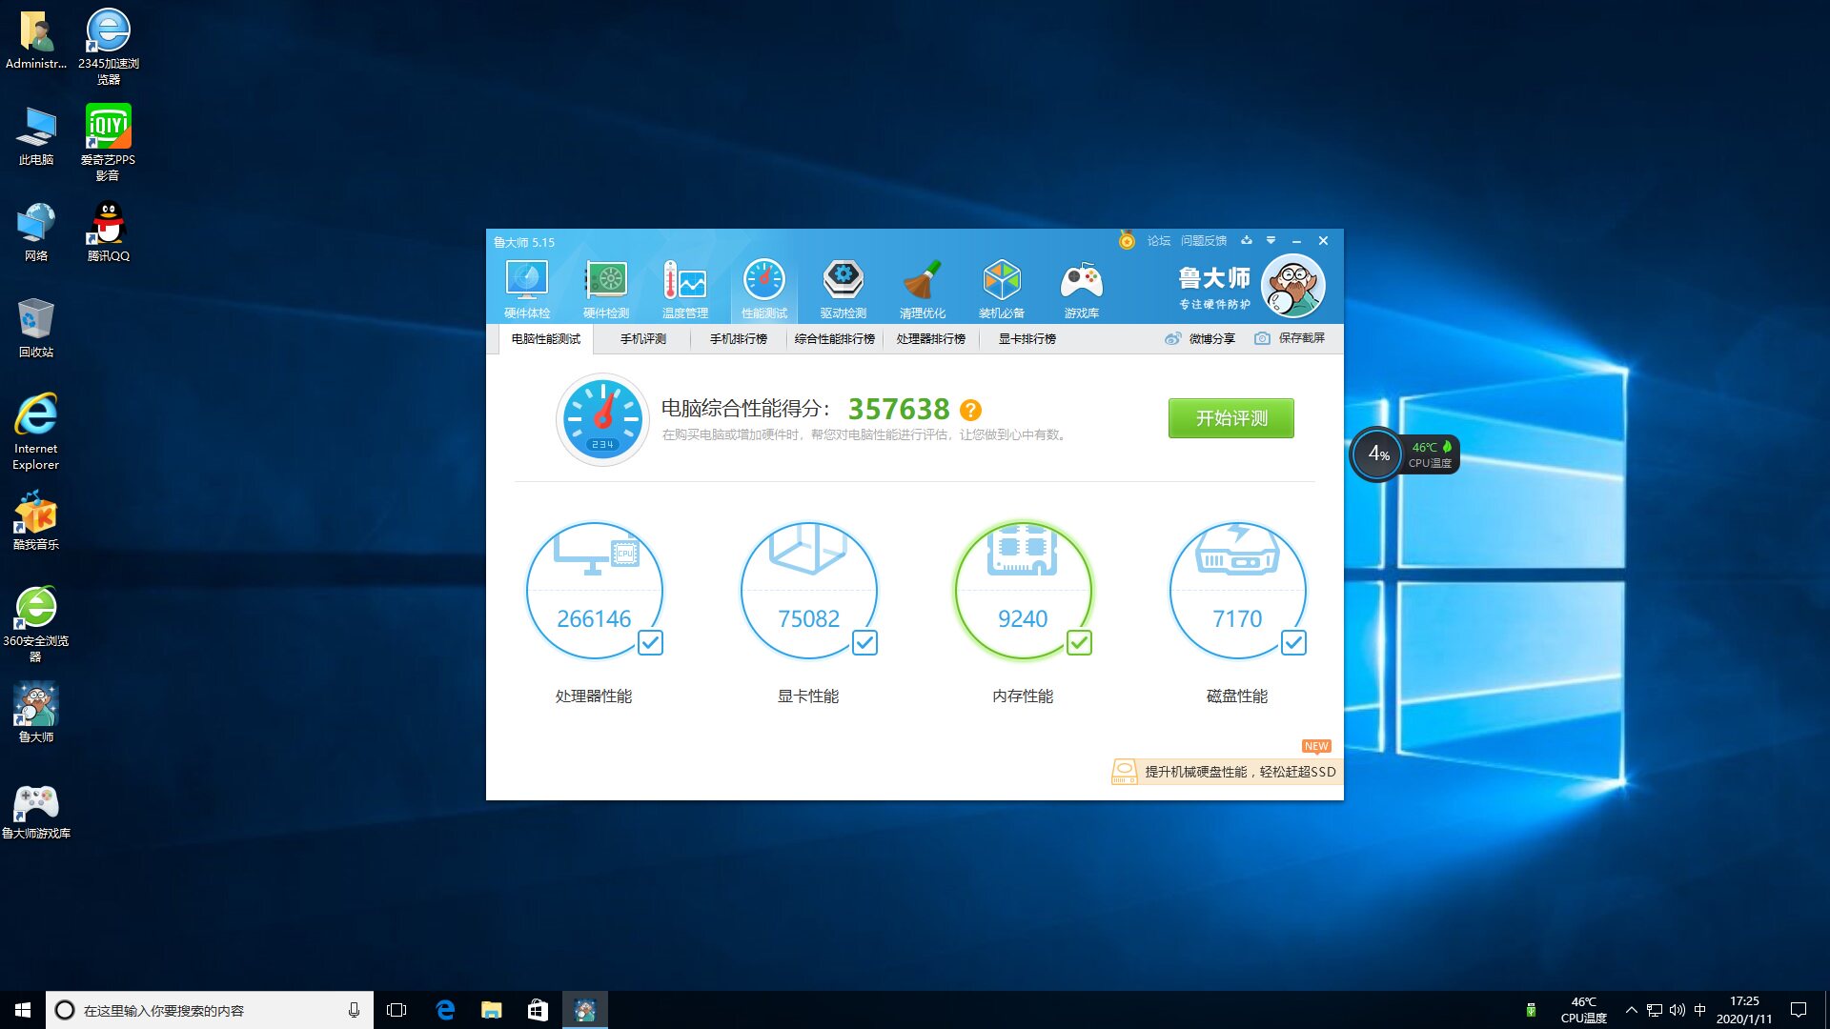The image size is (1830, 1029).
Task: Click the Windows search box in taskbar
Action: tap(210, 1010)
